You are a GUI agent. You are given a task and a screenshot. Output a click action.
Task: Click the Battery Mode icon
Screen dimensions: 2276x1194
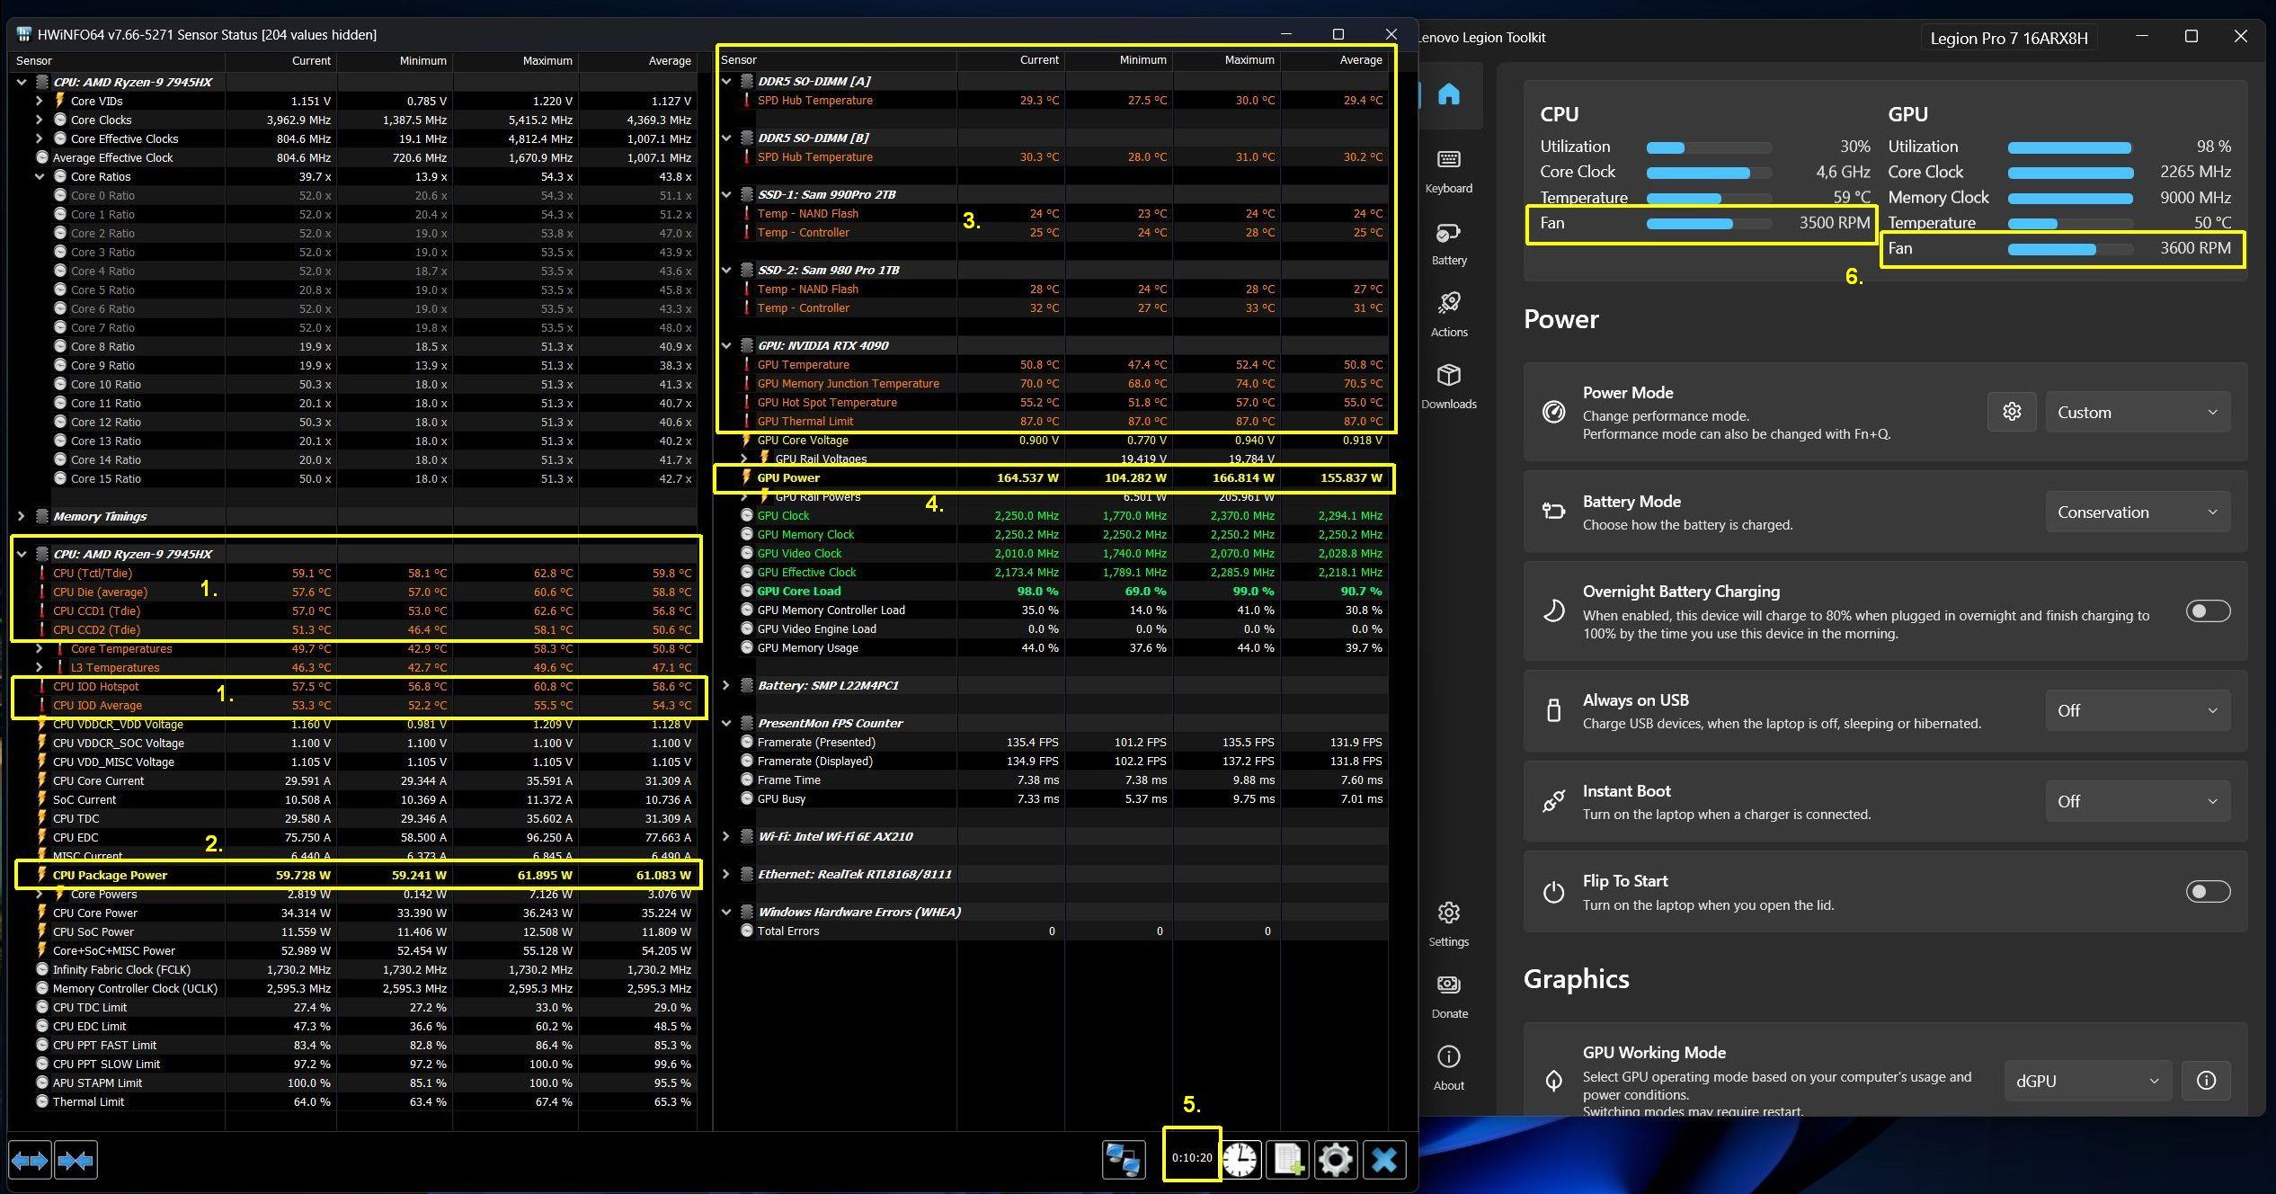[x=1553, y=511]
